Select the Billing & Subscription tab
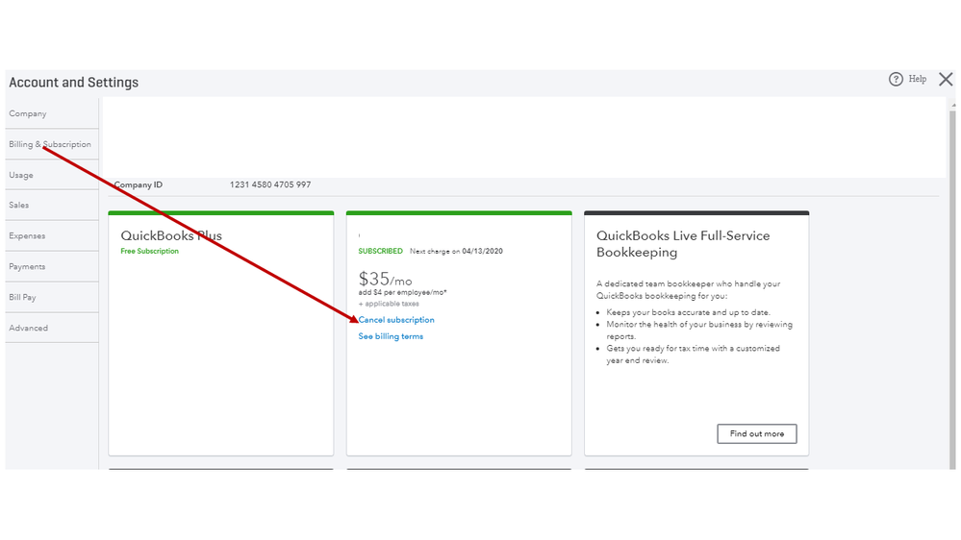 pos(52,144)
